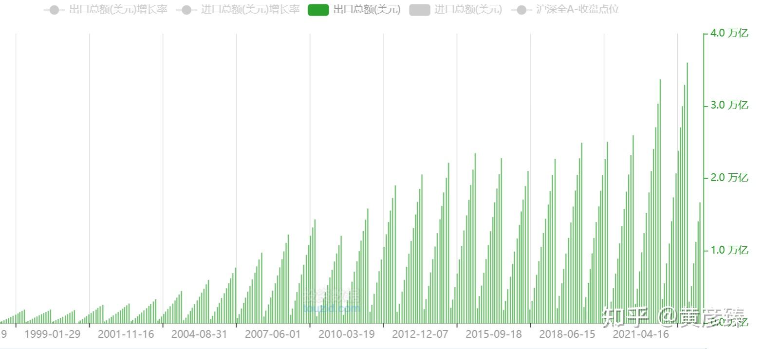This screenshot has height=349, width=764.
Task: Select the 2021-04-16 date label
Action: [x=640, y=334]
